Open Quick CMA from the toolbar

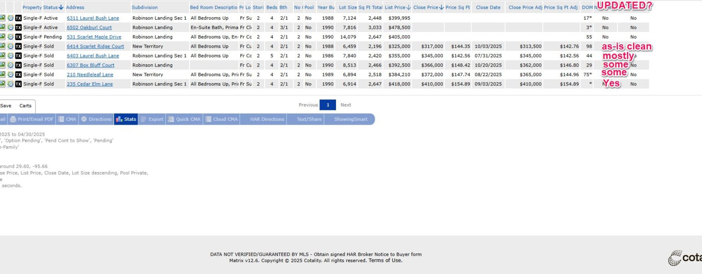pos(184,119)
